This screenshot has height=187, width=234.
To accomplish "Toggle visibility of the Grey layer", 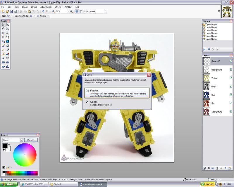I will [231, 86].
